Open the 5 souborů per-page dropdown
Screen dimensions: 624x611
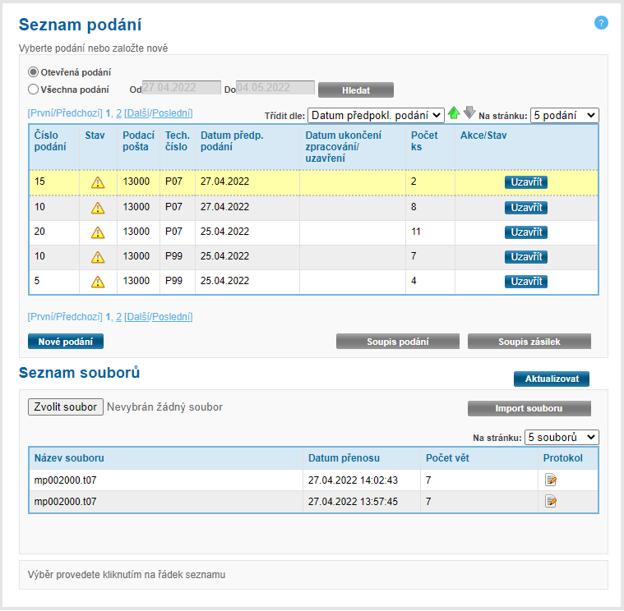point(562,437)
